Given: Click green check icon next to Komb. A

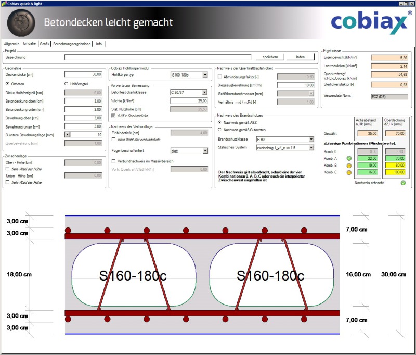Looking at the screenshot, I should point(349,158).
